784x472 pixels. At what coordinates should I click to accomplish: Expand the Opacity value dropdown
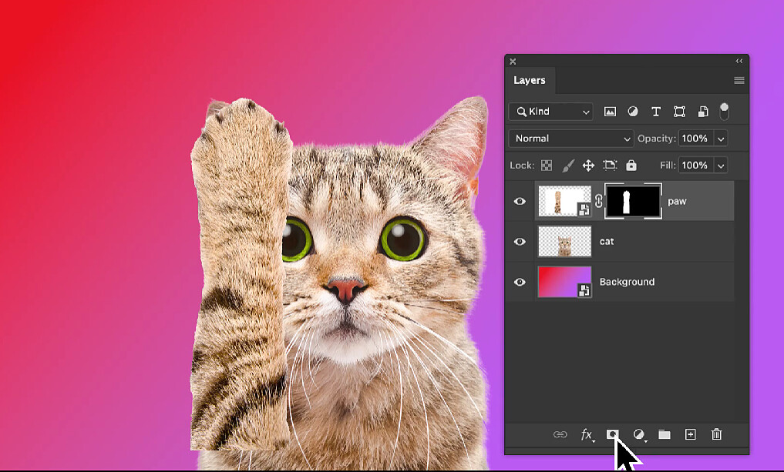coord(721,139)
